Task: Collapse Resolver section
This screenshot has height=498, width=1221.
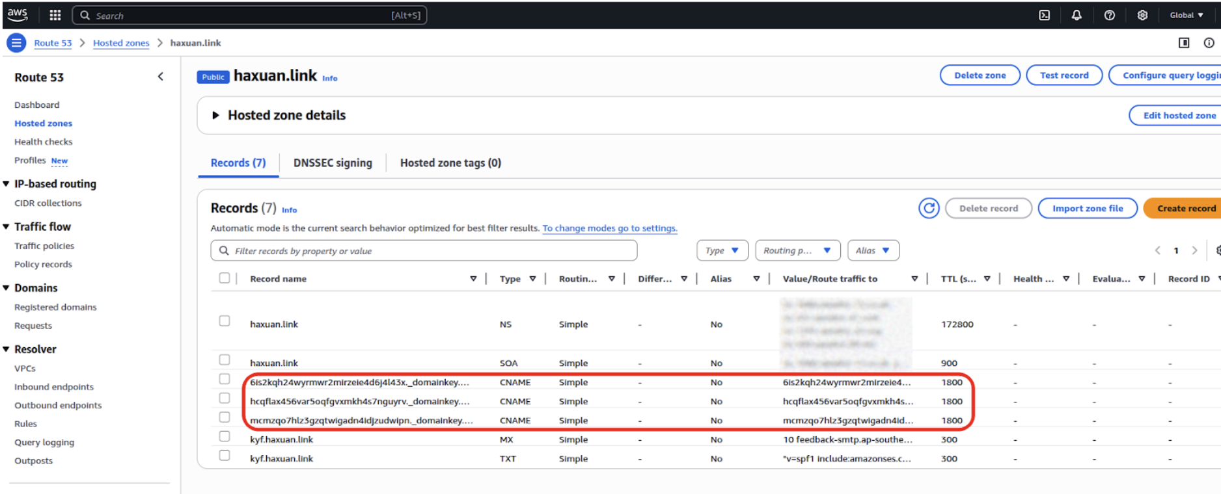Action: [6, 349]
